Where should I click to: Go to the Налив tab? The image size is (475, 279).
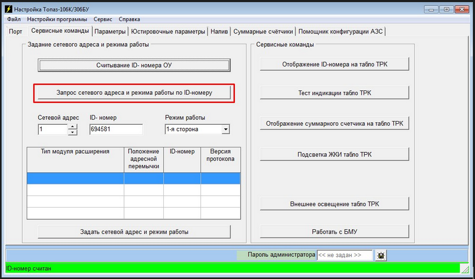(219, 31)
